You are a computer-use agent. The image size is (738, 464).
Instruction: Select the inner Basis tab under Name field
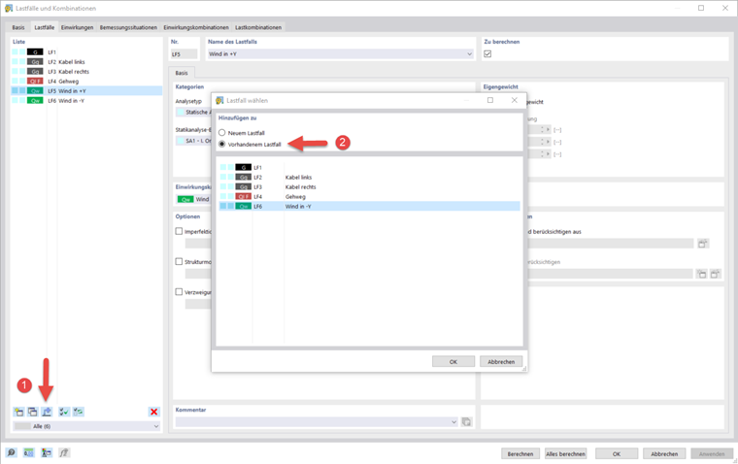pos(182,73)
